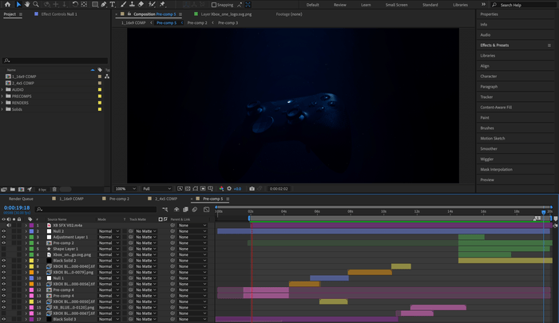
Task: Hide the Adjustment Layer 1 eye toggle
Action: 3,237
